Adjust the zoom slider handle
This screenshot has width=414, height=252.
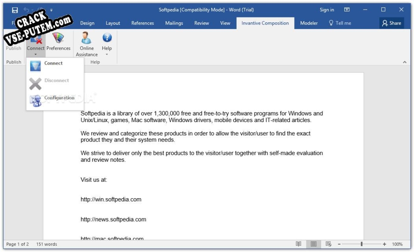[x=361, y=244]
